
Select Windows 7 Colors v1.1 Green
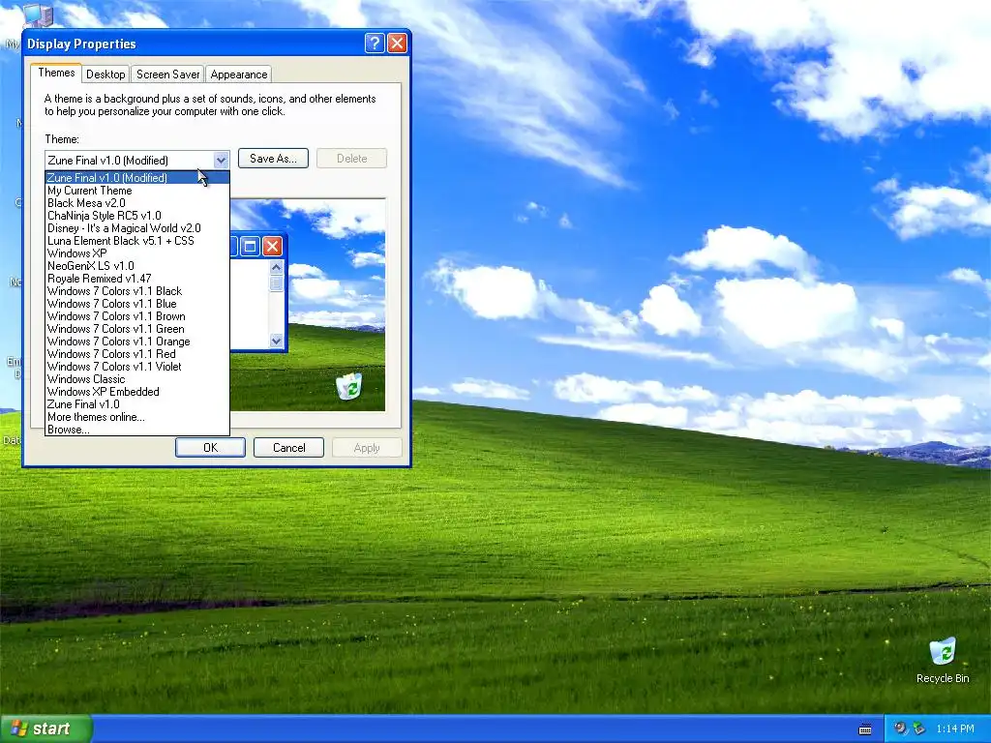[x=137, y=329]
